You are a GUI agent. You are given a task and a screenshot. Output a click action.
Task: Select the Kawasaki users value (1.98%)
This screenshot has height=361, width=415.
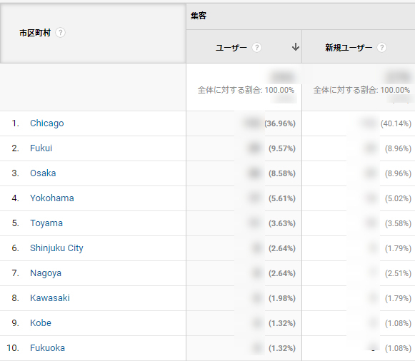click(282, 298)
